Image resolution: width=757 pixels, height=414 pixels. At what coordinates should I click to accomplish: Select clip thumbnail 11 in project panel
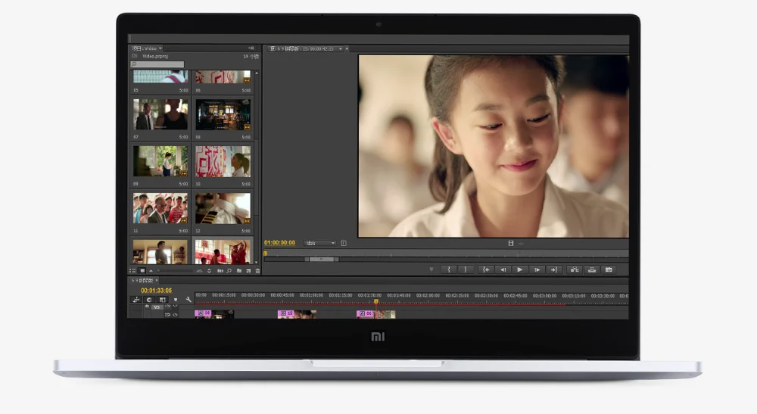point(160,208)
